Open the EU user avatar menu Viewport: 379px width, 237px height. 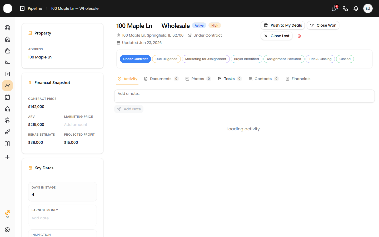(368, 8)
